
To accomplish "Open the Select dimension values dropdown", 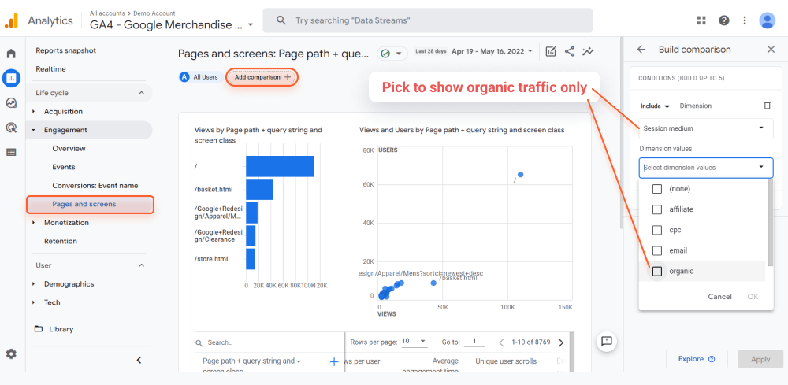I will click(x=706, y=168).
